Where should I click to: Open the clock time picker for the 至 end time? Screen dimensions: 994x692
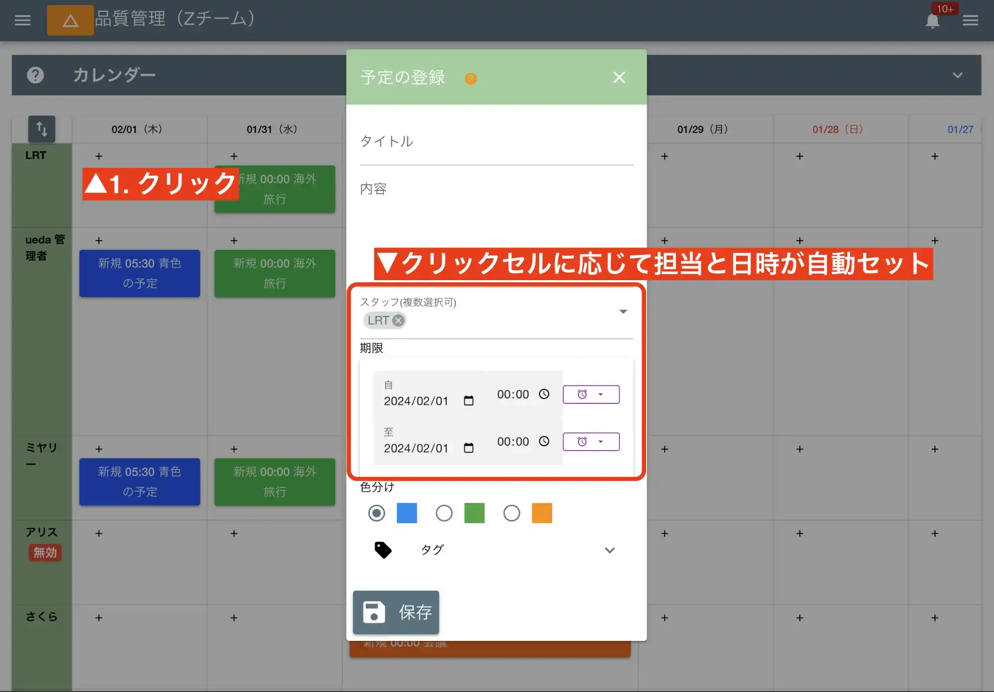[x=545, y=441]
